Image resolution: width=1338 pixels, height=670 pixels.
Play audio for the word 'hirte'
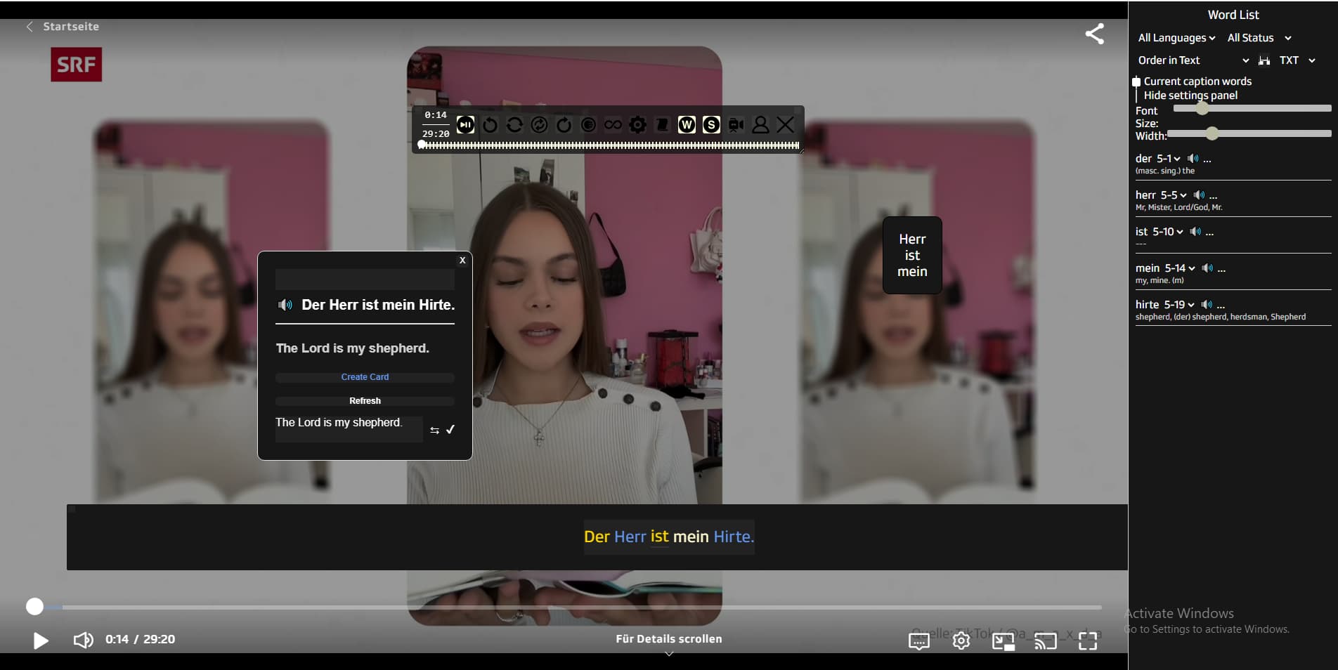1207,305
